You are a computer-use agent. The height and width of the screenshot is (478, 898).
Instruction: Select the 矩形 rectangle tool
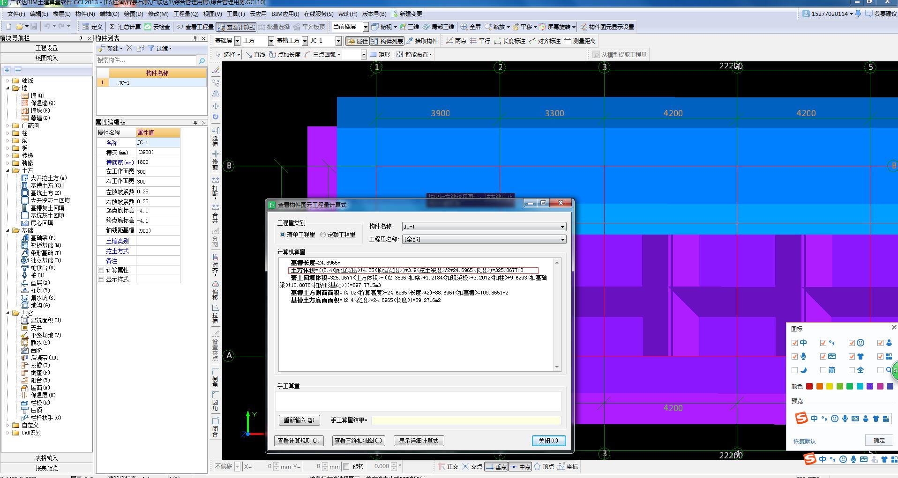click(380, 54)
